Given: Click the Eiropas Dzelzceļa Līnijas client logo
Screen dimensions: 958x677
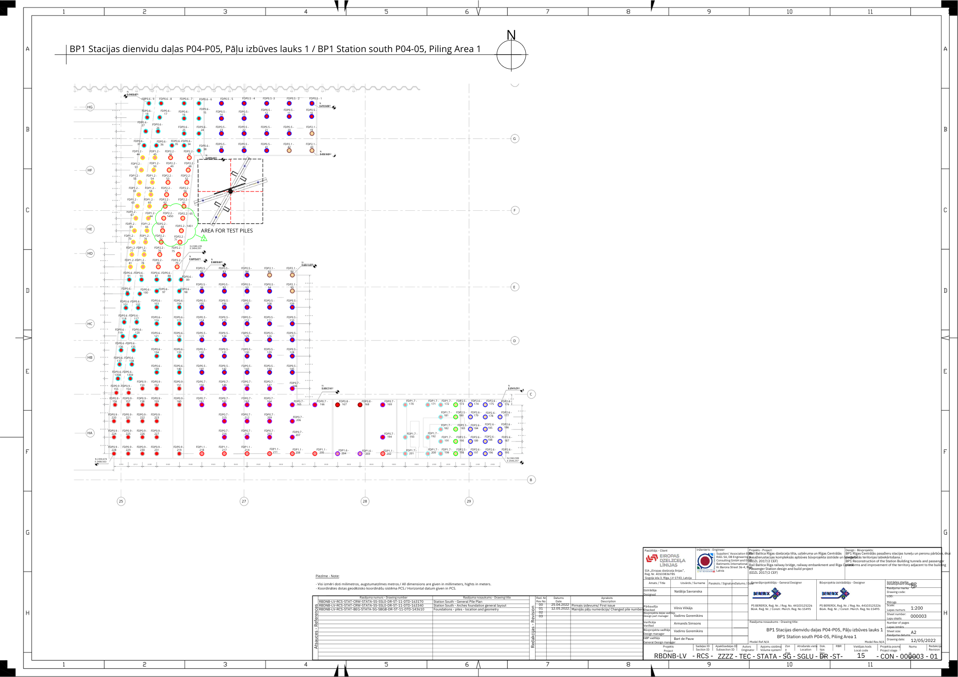Looking at the screenshot, I should pyautogui.click(x=665, y=560).
